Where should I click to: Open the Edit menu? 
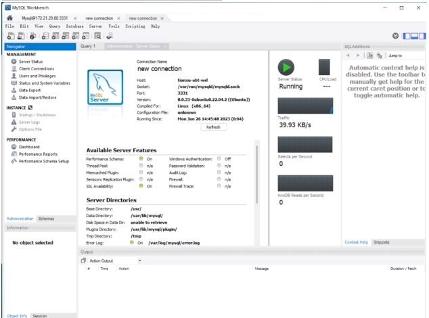pyautogui.click(x=24, y=26)
